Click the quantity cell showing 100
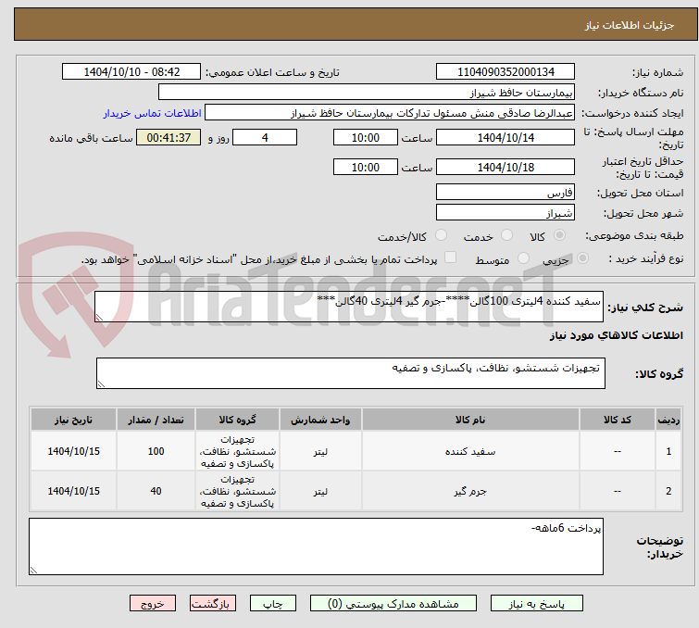 tap(156, 451)
